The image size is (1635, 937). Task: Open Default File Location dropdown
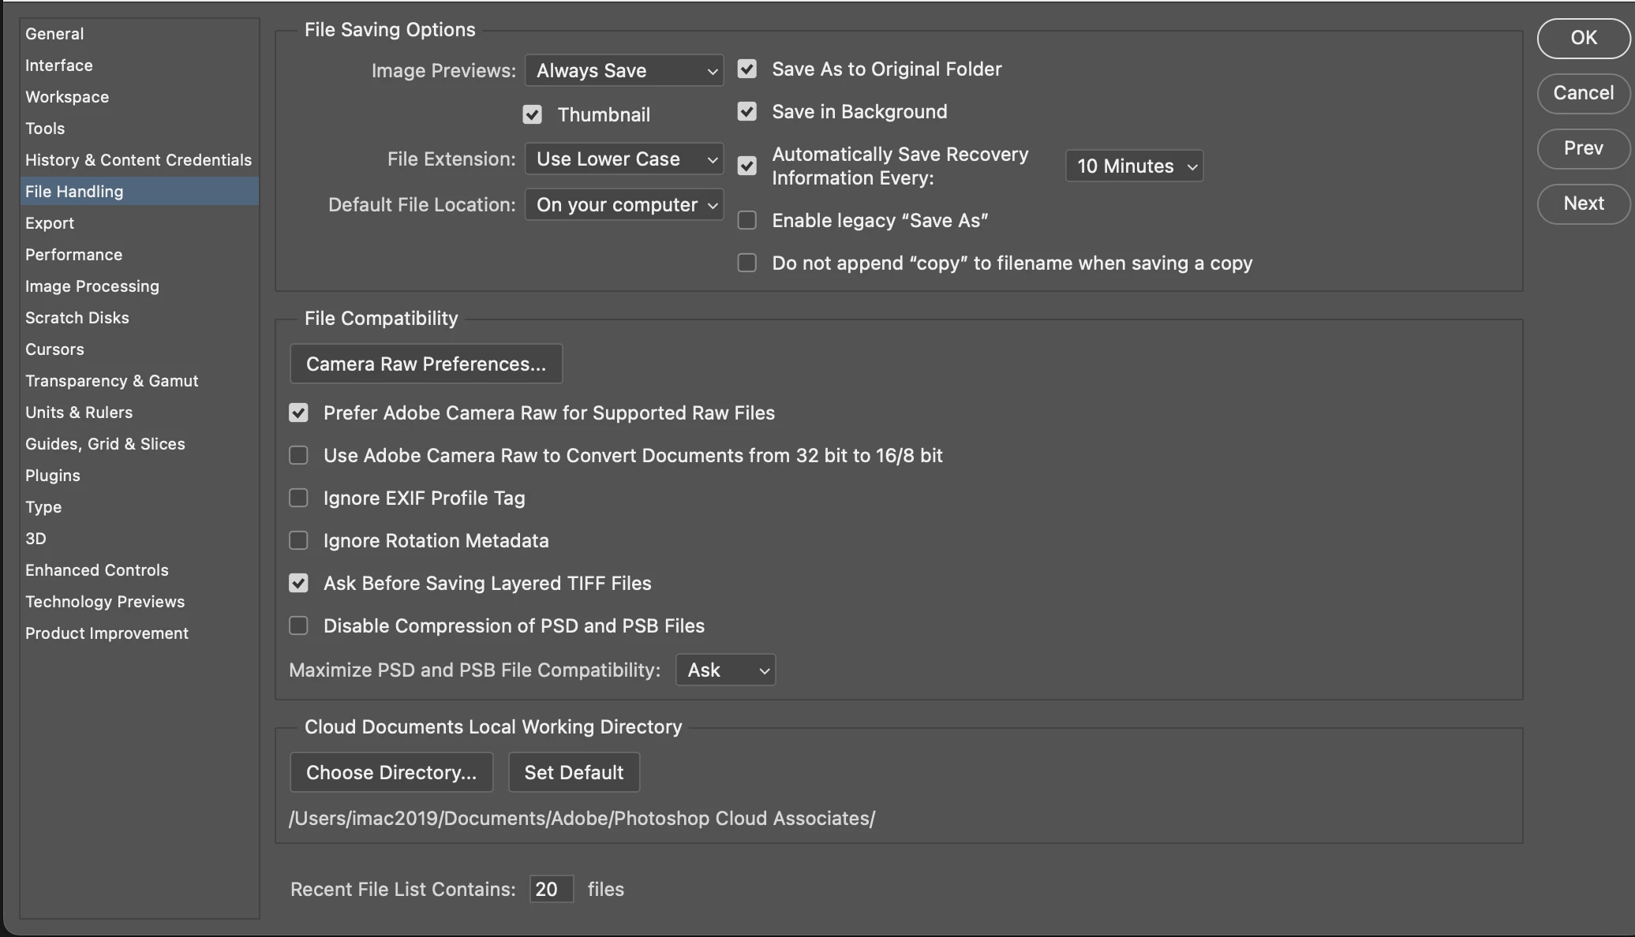pos(623,204)
